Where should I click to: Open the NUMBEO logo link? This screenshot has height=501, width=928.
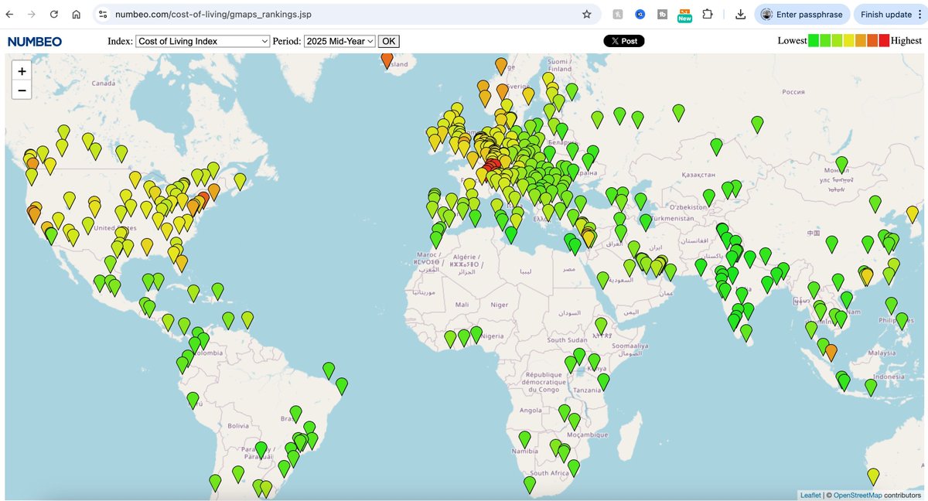(x=35, y=42)
